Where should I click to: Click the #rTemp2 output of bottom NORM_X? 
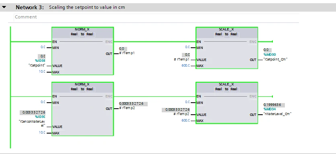127,108
